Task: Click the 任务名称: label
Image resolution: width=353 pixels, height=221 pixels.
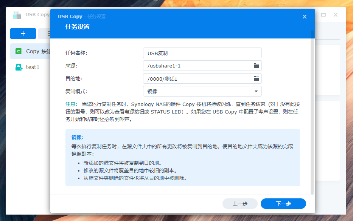Action: point(76,53)
